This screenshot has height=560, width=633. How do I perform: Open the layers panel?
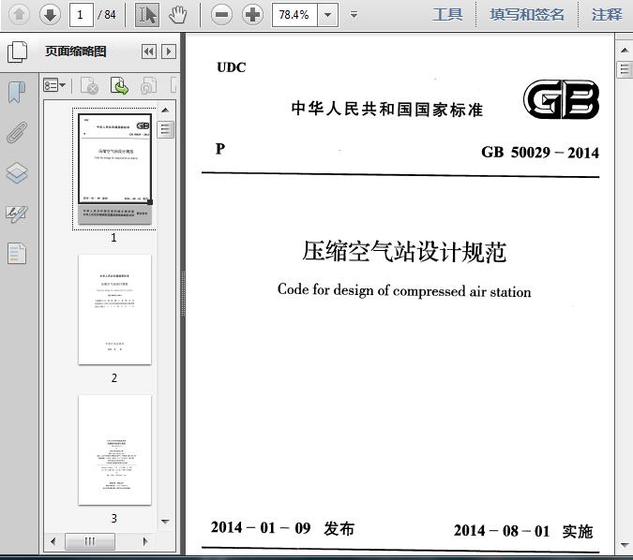click(x=17, y=173)
